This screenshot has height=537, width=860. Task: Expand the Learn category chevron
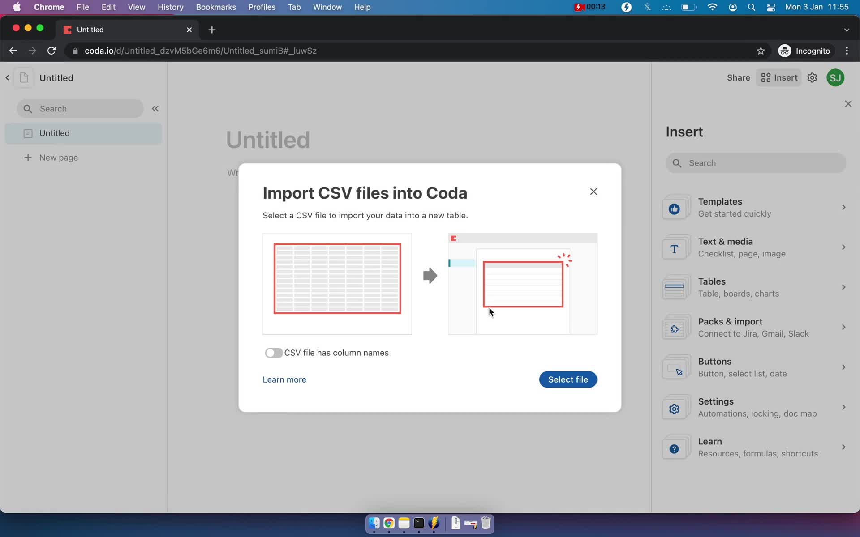tap(843, 447)
